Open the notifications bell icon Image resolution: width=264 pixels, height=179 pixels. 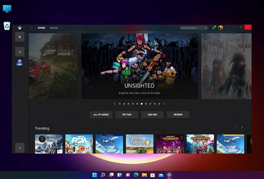coord(213,28)
